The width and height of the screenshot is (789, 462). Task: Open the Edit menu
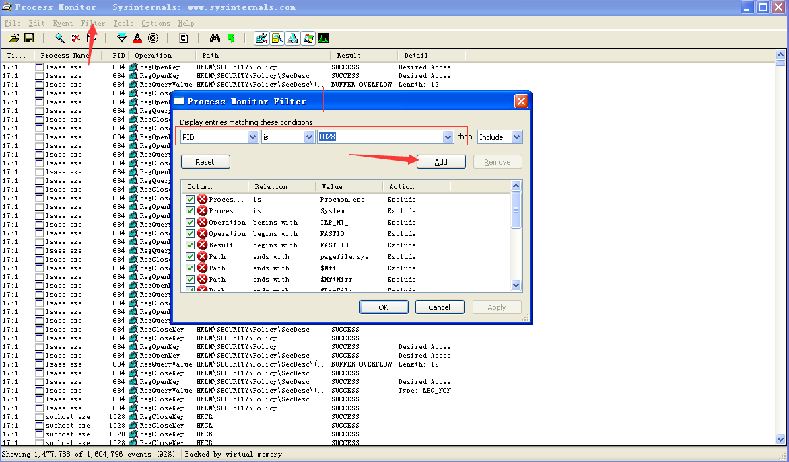click(x=36, y=23)
